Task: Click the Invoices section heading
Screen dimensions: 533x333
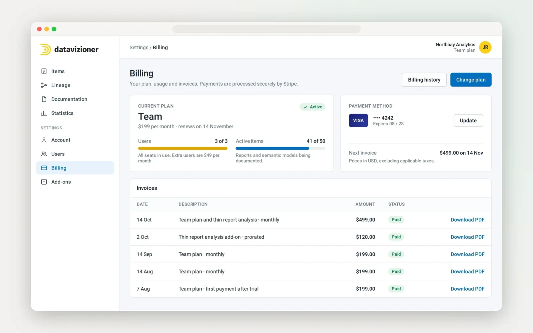Action: click(x=147, y=188)
